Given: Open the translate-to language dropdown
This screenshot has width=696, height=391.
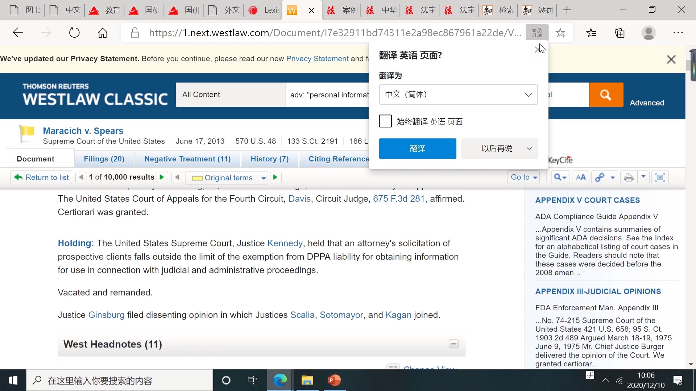Looking at the screenshot, I should click(x=458, y=94).
